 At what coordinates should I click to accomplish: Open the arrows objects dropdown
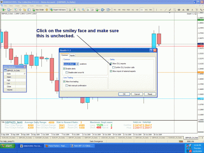click(202, 10)
